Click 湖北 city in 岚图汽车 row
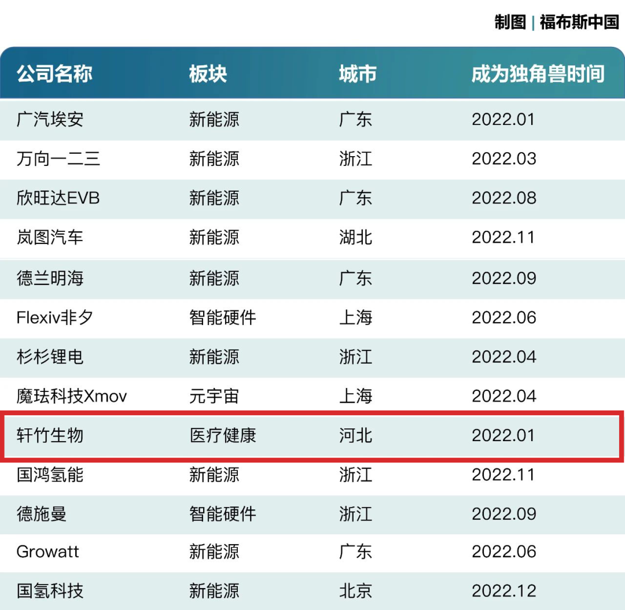 pos(355,237)
